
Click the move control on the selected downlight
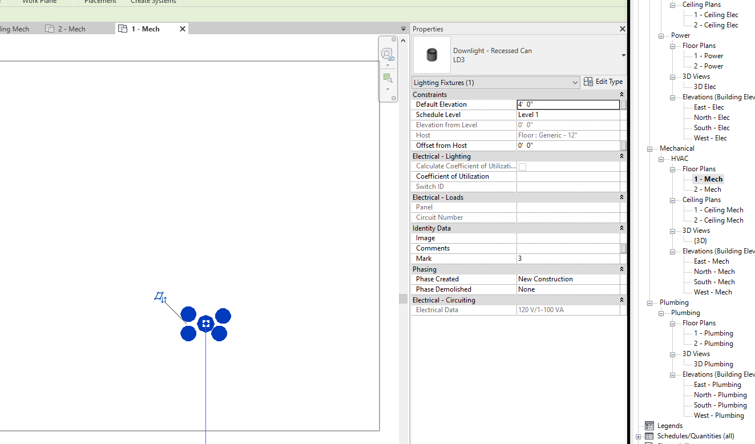tap(206, 324)
